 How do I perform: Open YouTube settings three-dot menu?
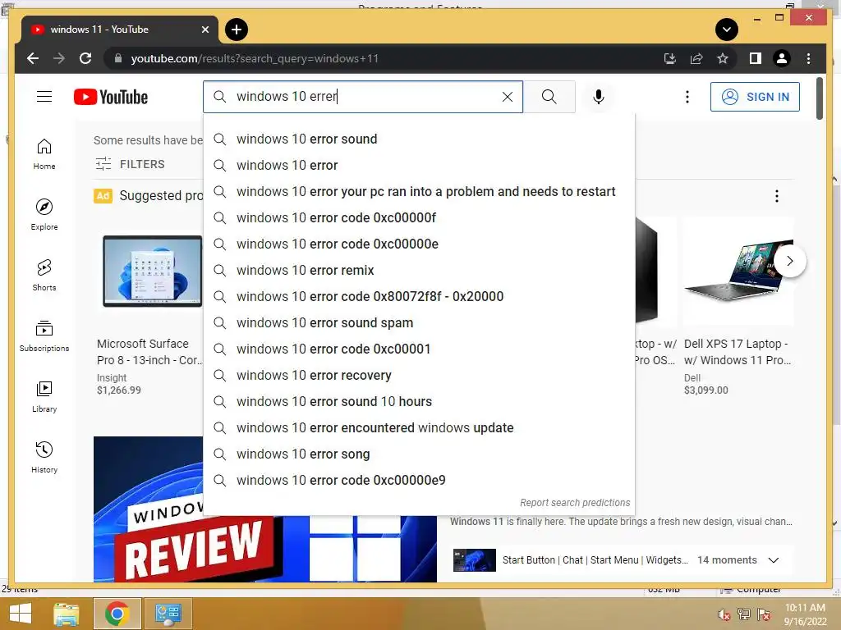point(687,97)
